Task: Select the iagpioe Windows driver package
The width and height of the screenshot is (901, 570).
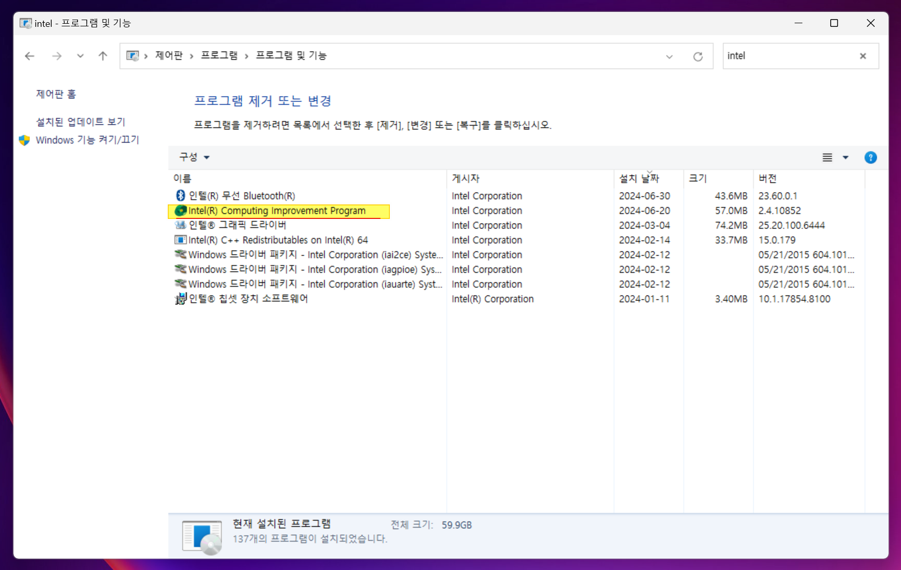Action: (x=315, y=270)
